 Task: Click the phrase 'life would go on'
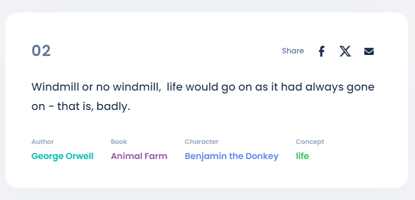pyautogui.click(x=209, y=87)
